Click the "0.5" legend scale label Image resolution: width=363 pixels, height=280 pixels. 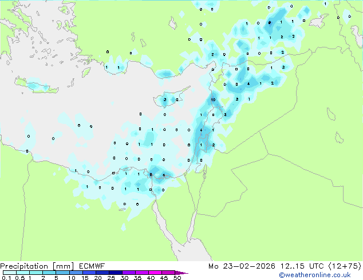coord(20,278)
